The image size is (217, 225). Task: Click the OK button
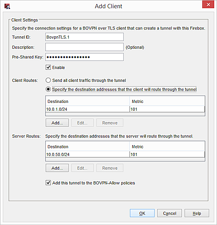tap(142, 213)
